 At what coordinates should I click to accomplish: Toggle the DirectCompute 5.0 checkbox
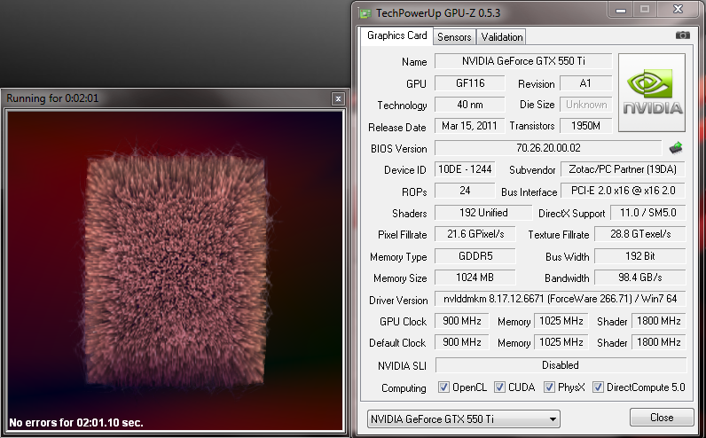[598, 387]
